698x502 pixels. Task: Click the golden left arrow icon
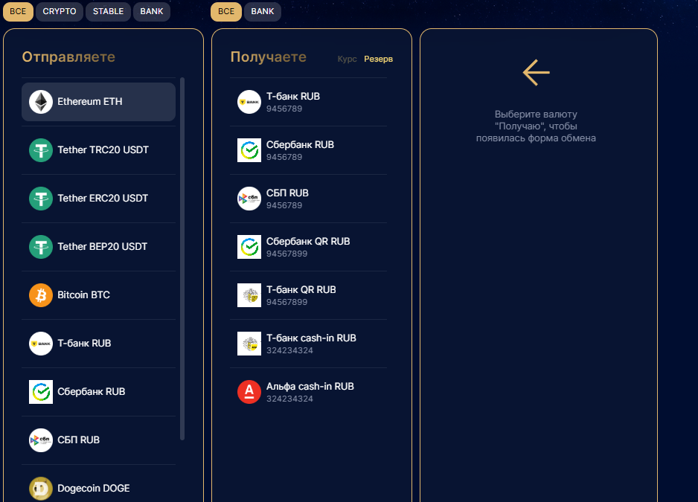coord(536,73)
